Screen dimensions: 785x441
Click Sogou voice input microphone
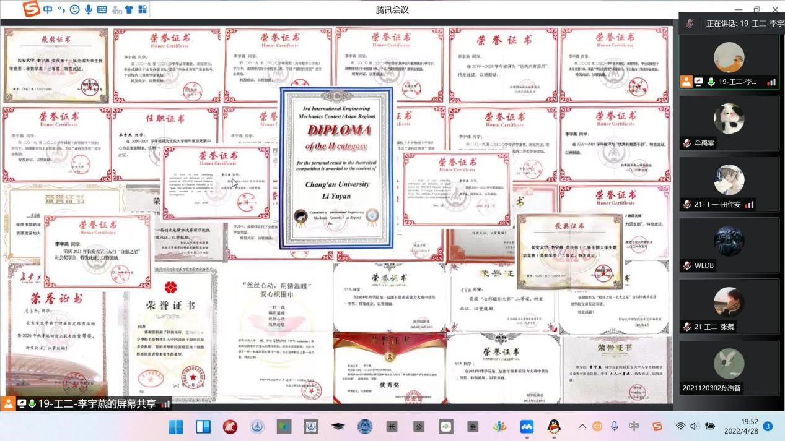[89, 9]
